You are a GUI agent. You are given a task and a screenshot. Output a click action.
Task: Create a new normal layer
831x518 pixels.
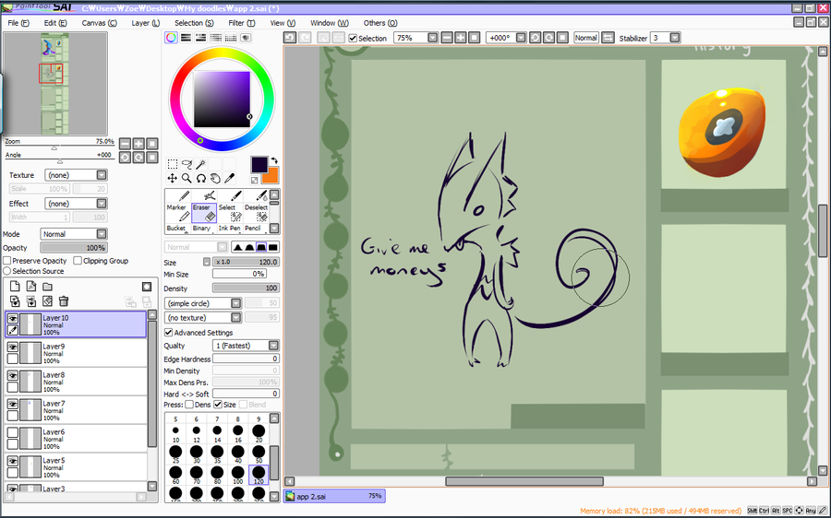click(15, 287)
